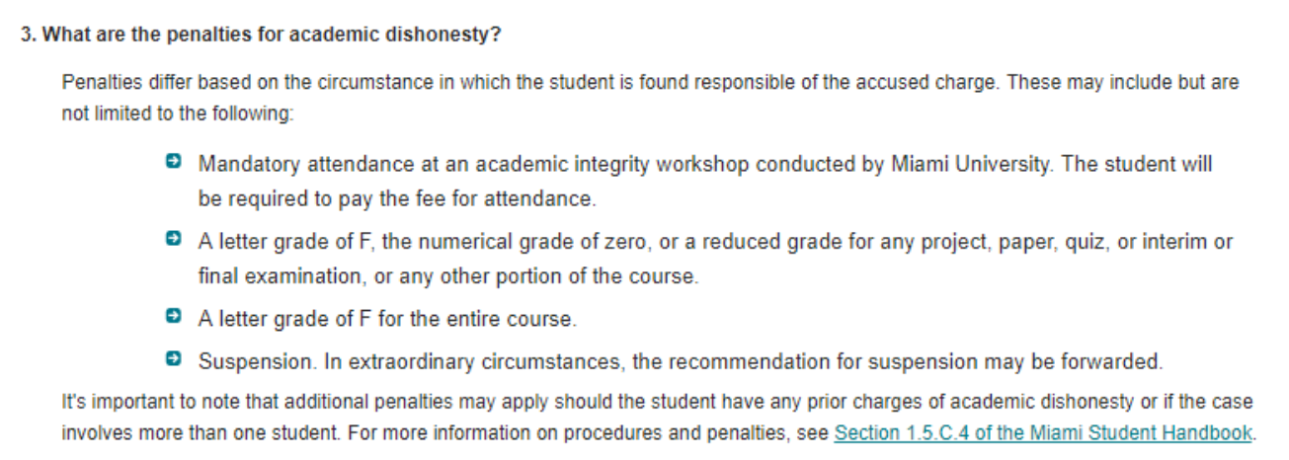Click the arrow bullet beside the numerical grade of zero item
This screenshot has width=1289, height=460.
coord(174,240)
